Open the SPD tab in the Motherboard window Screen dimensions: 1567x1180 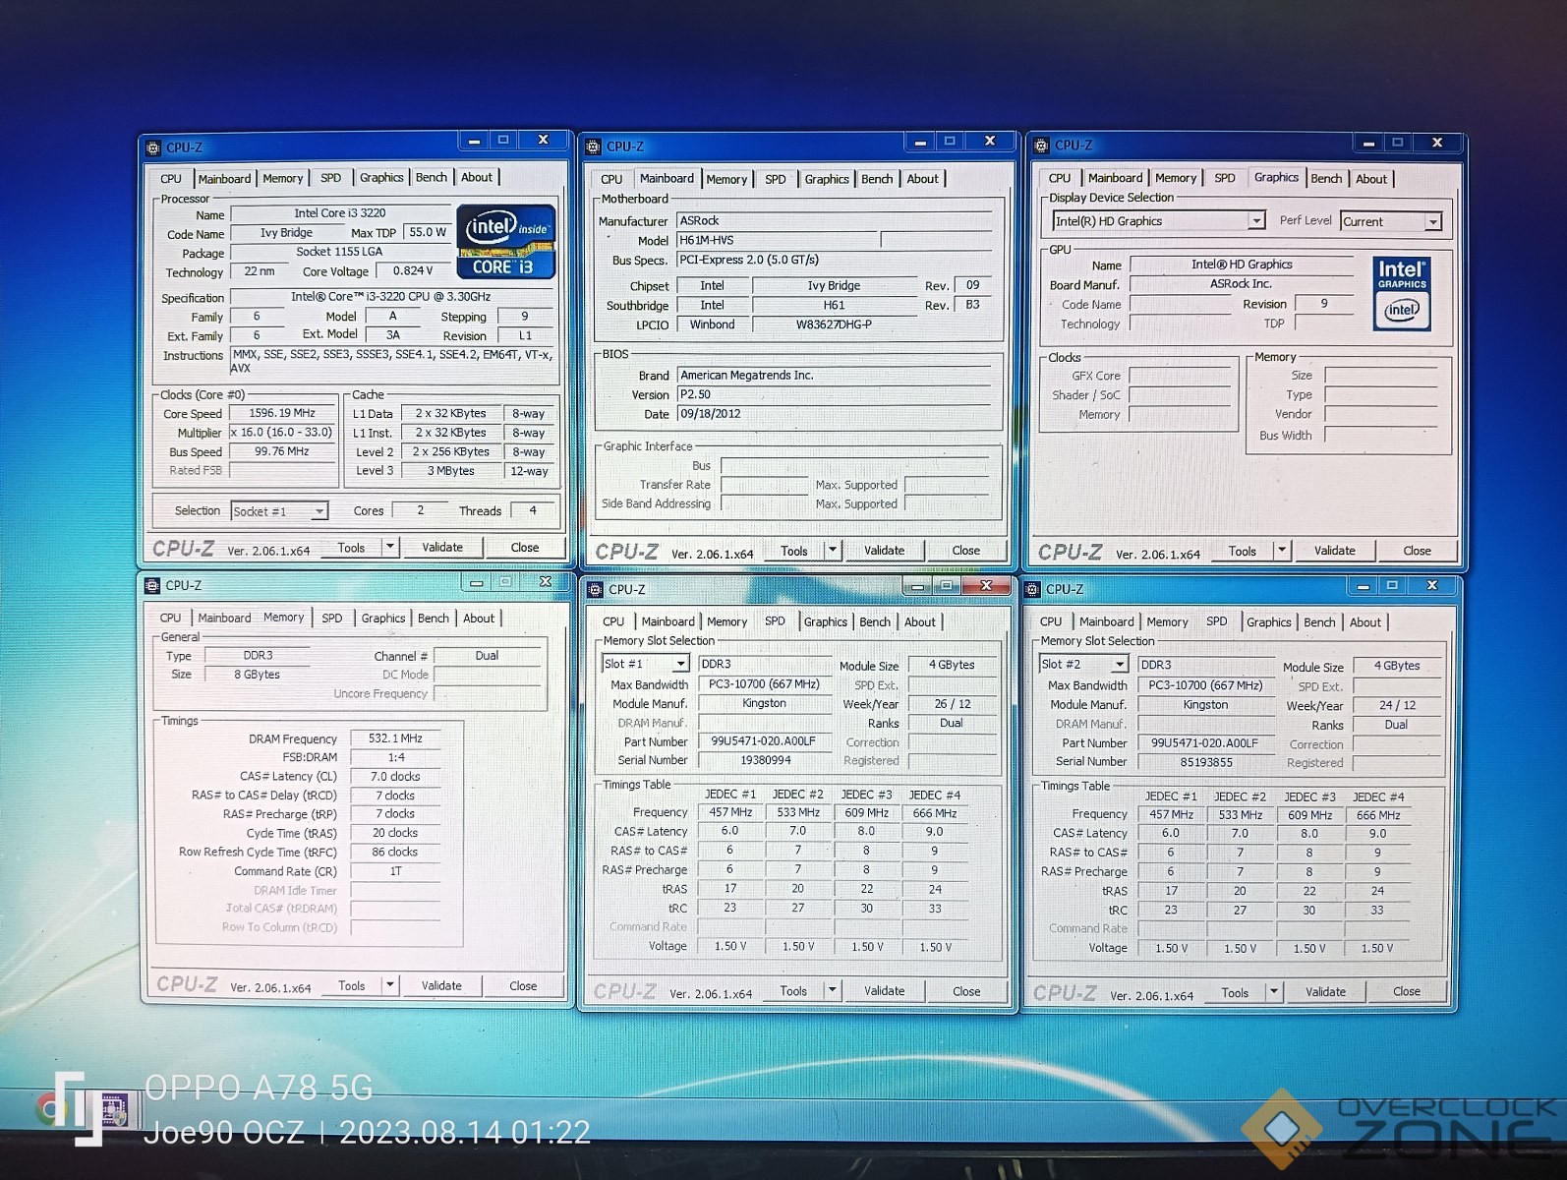pyautogui.click(x=776, y=179)
